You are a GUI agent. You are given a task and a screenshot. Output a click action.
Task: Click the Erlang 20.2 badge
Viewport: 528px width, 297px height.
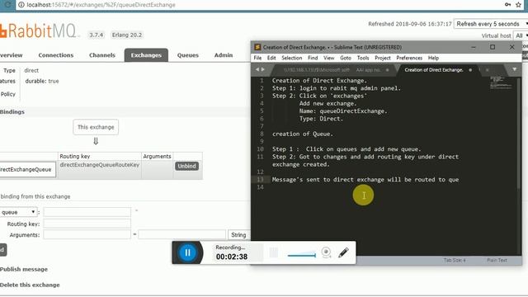pos(127,35)
